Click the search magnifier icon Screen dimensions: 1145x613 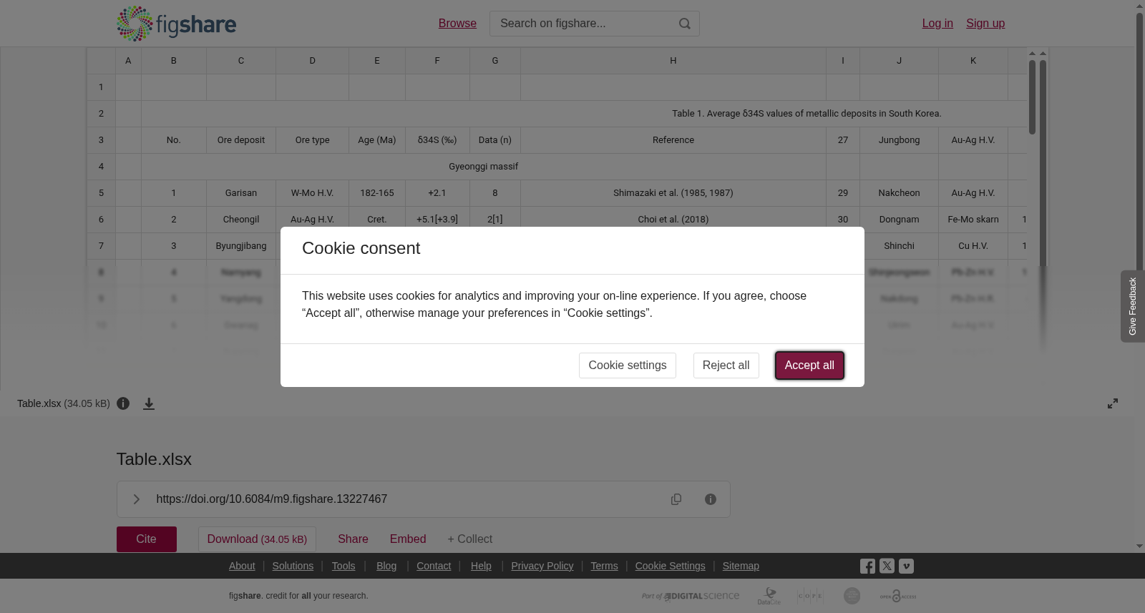pos(685,24)
